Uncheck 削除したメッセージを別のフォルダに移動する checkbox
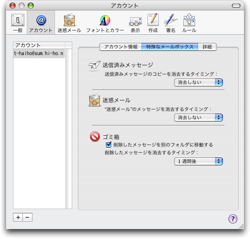Screen dimensions: 250x239 click(x=109, y=144)
